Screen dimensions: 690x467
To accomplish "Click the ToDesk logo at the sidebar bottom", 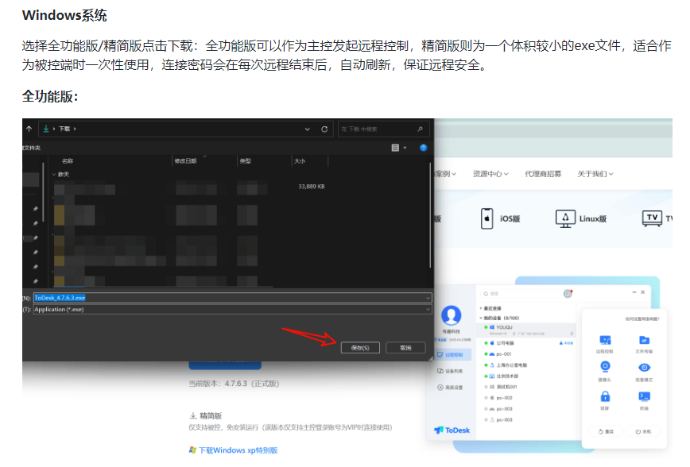I will click(452, 430).
